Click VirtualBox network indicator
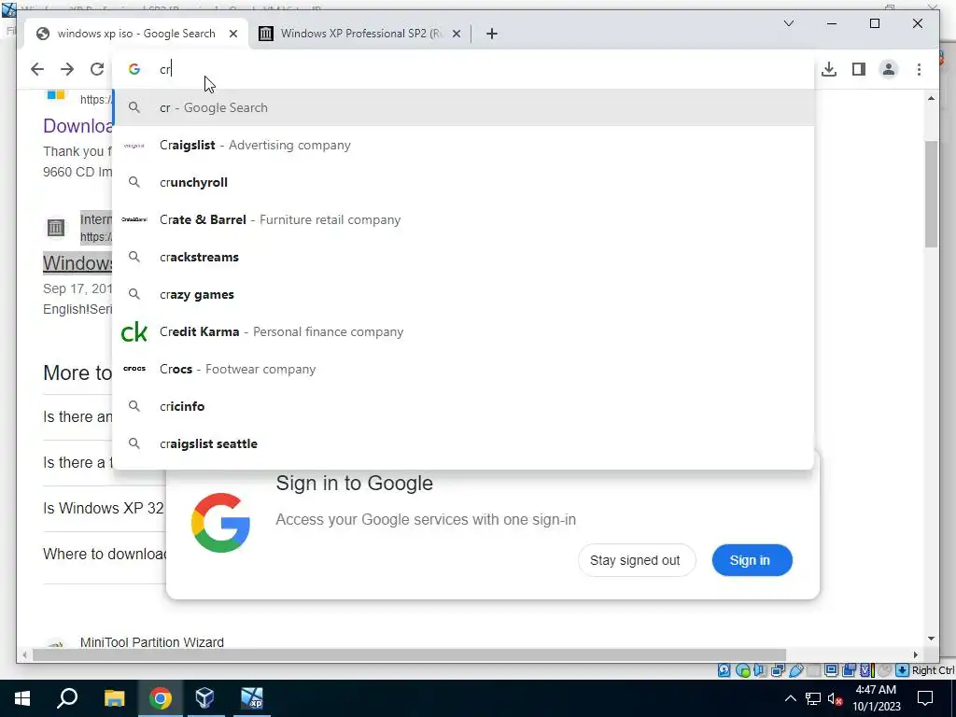Image resolution: width=956 pixels, height=717 pixels. 778,670
